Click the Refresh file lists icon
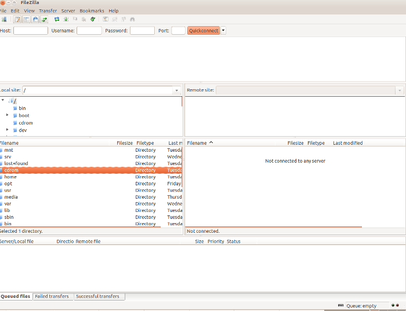Image resolution: width=406 pixels, height=311 pixels. (x=57, y=19)
